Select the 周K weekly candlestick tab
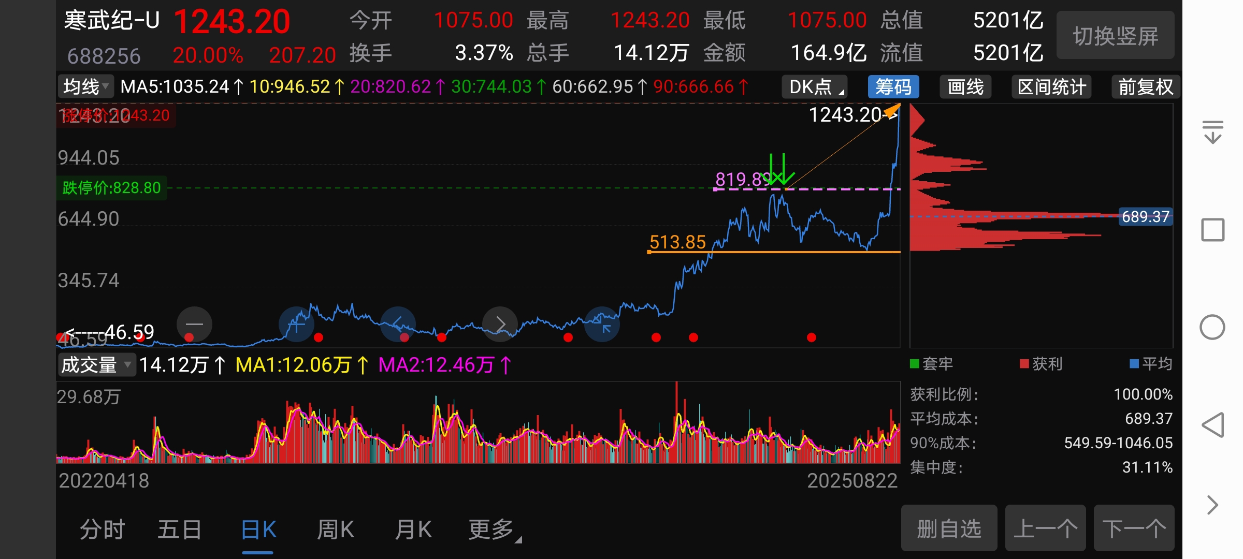 tap(336, 529)
